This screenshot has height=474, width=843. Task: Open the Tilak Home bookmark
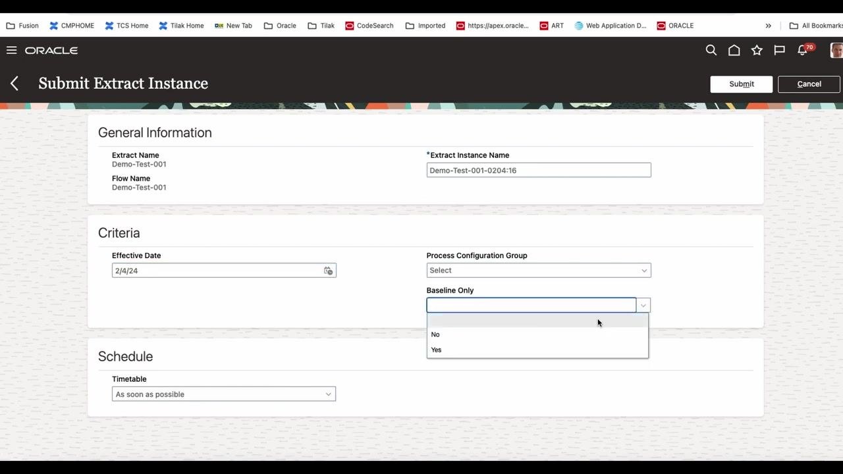181,26
